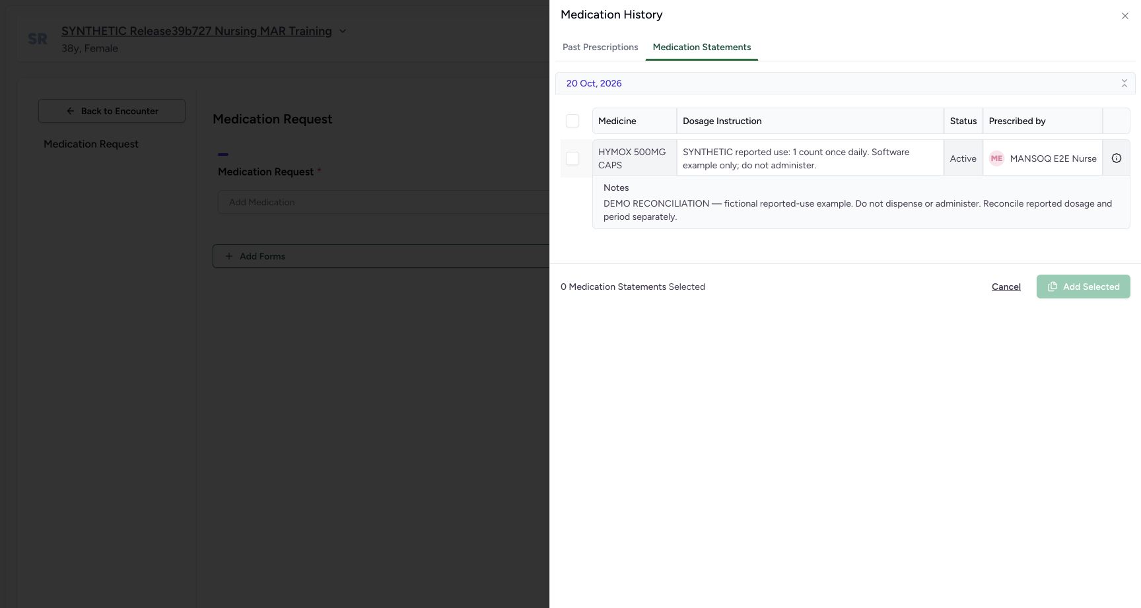Click the DEMO RECONCILIATION notes text
The height and width of the screenshot is (608, 1141).
(858, 210)
